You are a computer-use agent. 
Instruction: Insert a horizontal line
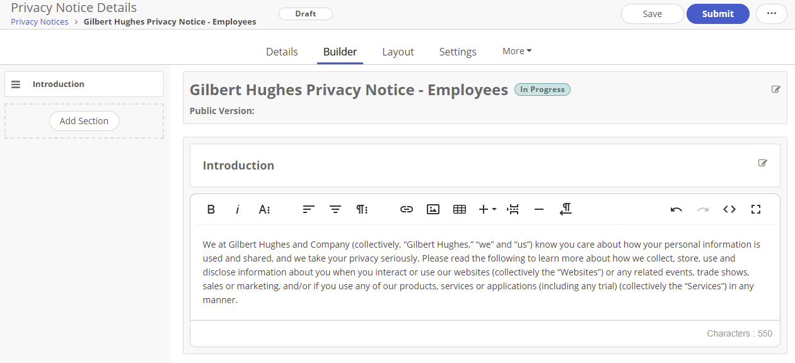[x=538, y=209]
